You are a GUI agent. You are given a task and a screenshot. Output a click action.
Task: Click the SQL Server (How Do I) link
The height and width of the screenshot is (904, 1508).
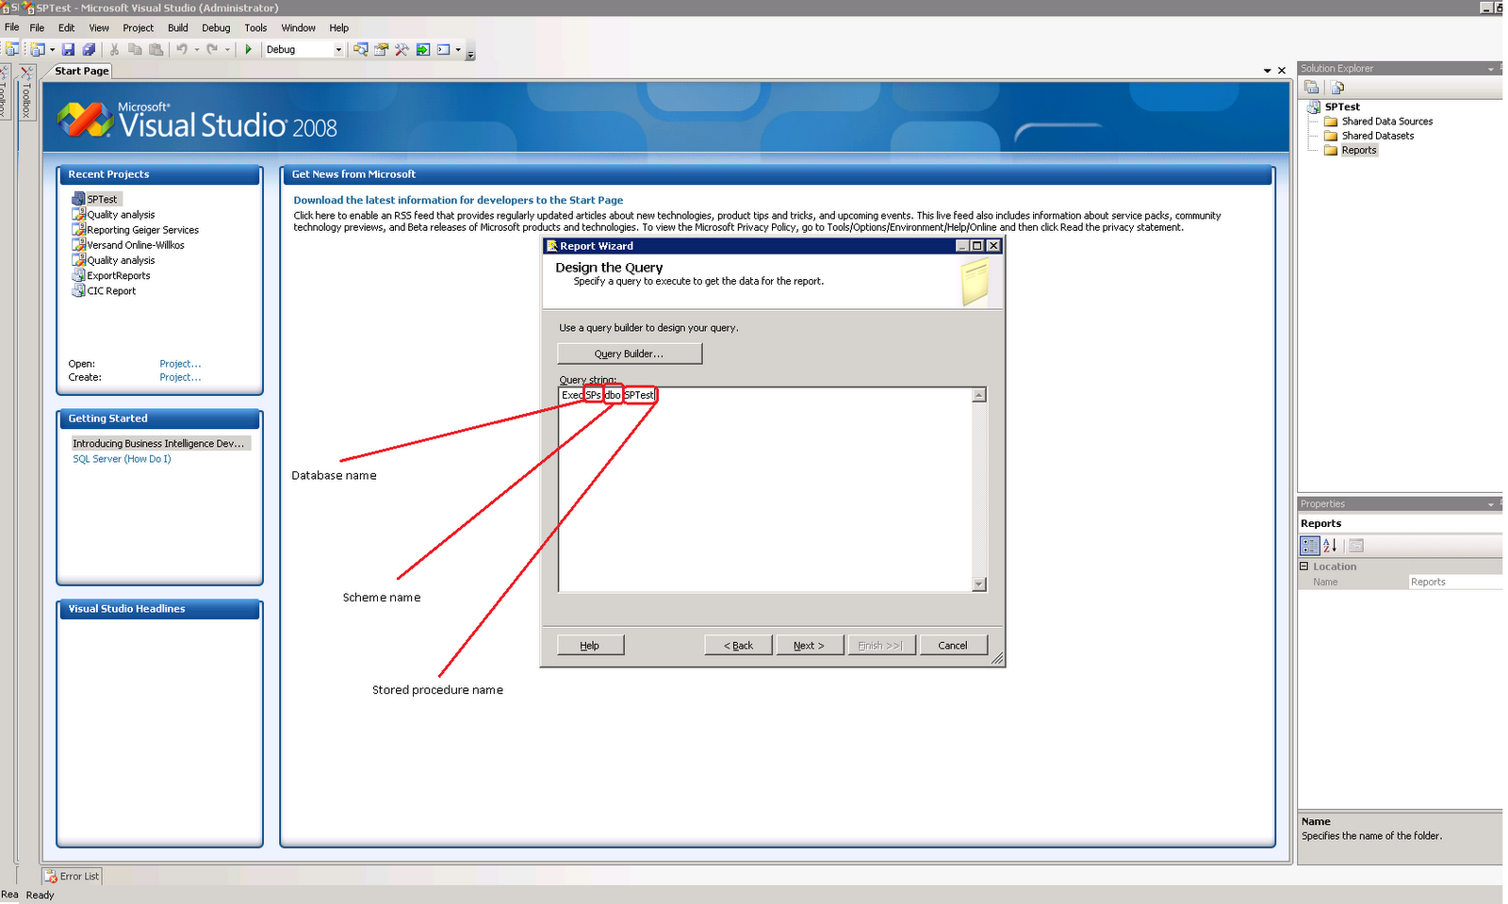coord(123,459)
